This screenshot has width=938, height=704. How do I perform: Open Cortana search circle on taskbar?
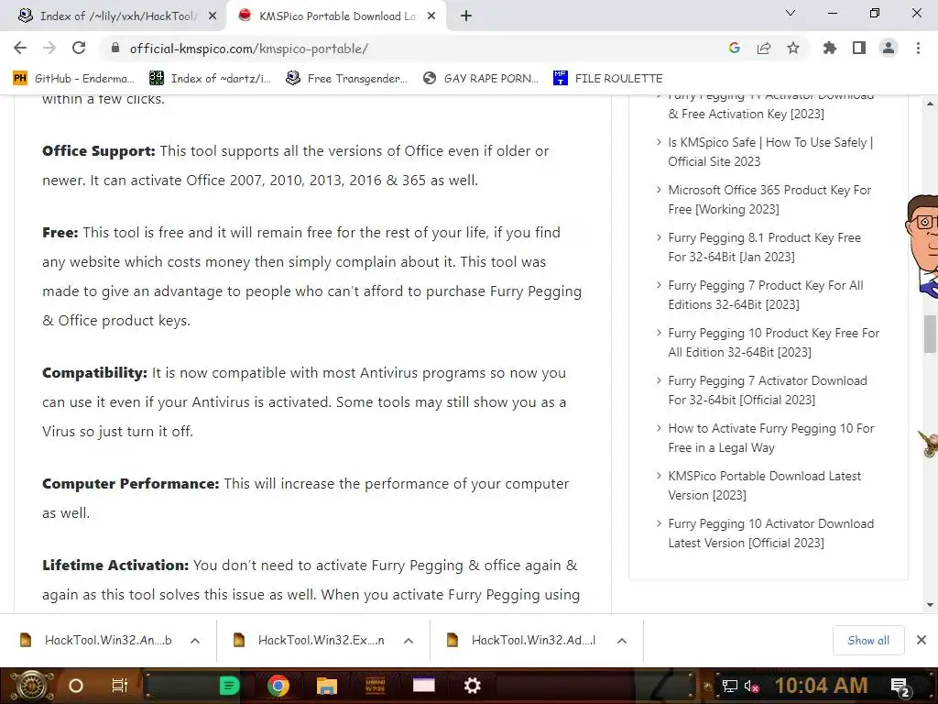coord(76,686)
